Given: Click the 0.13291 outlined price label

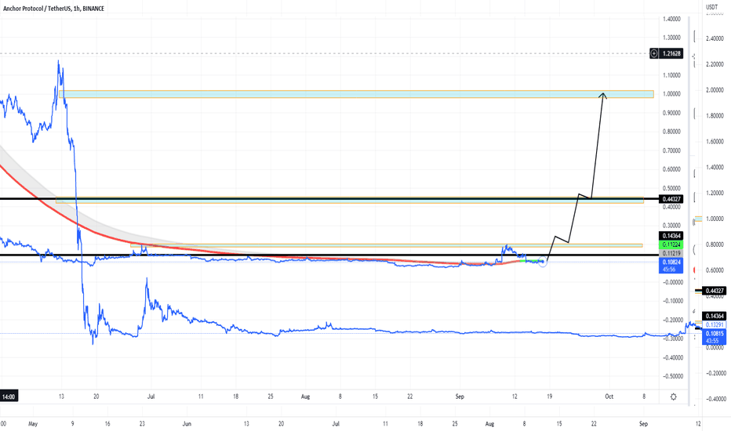Looking at the screenshot, I should point(715,324).
